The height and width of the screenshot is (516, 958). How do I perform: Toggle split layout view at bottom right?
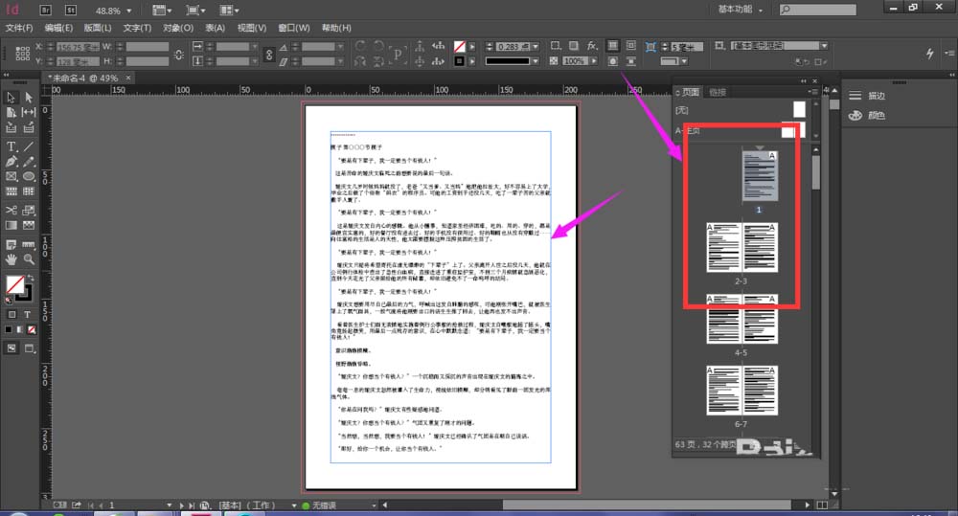click(822, 505)
